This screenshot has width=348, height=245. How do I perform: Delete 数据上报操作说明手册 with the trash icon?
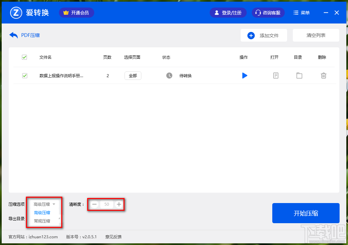pos(323,76)
